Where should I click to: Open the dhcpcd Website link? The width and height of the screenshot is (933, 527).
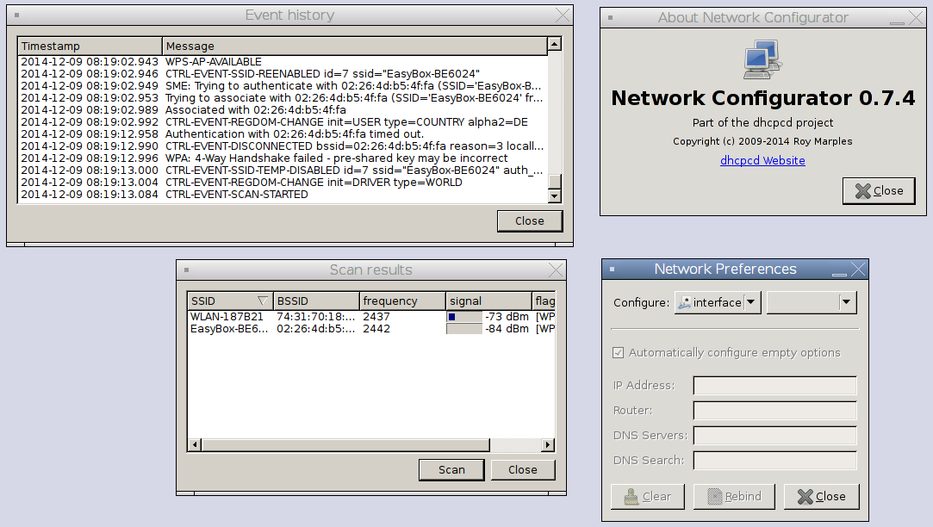click(762, 160)
